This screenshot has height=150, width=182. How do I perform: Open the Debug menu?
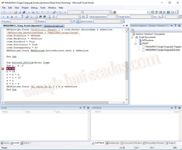point(34,8)
